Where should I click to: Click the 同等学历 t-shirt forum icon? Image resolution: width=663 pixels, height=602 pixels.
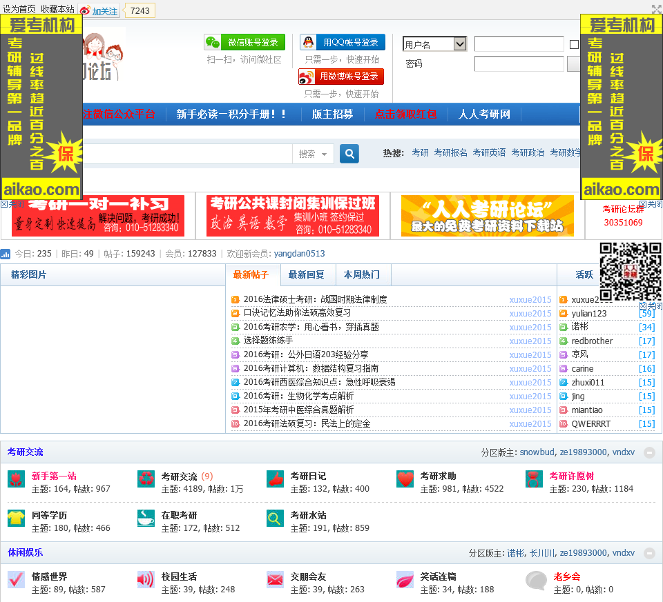coord(16,519)
